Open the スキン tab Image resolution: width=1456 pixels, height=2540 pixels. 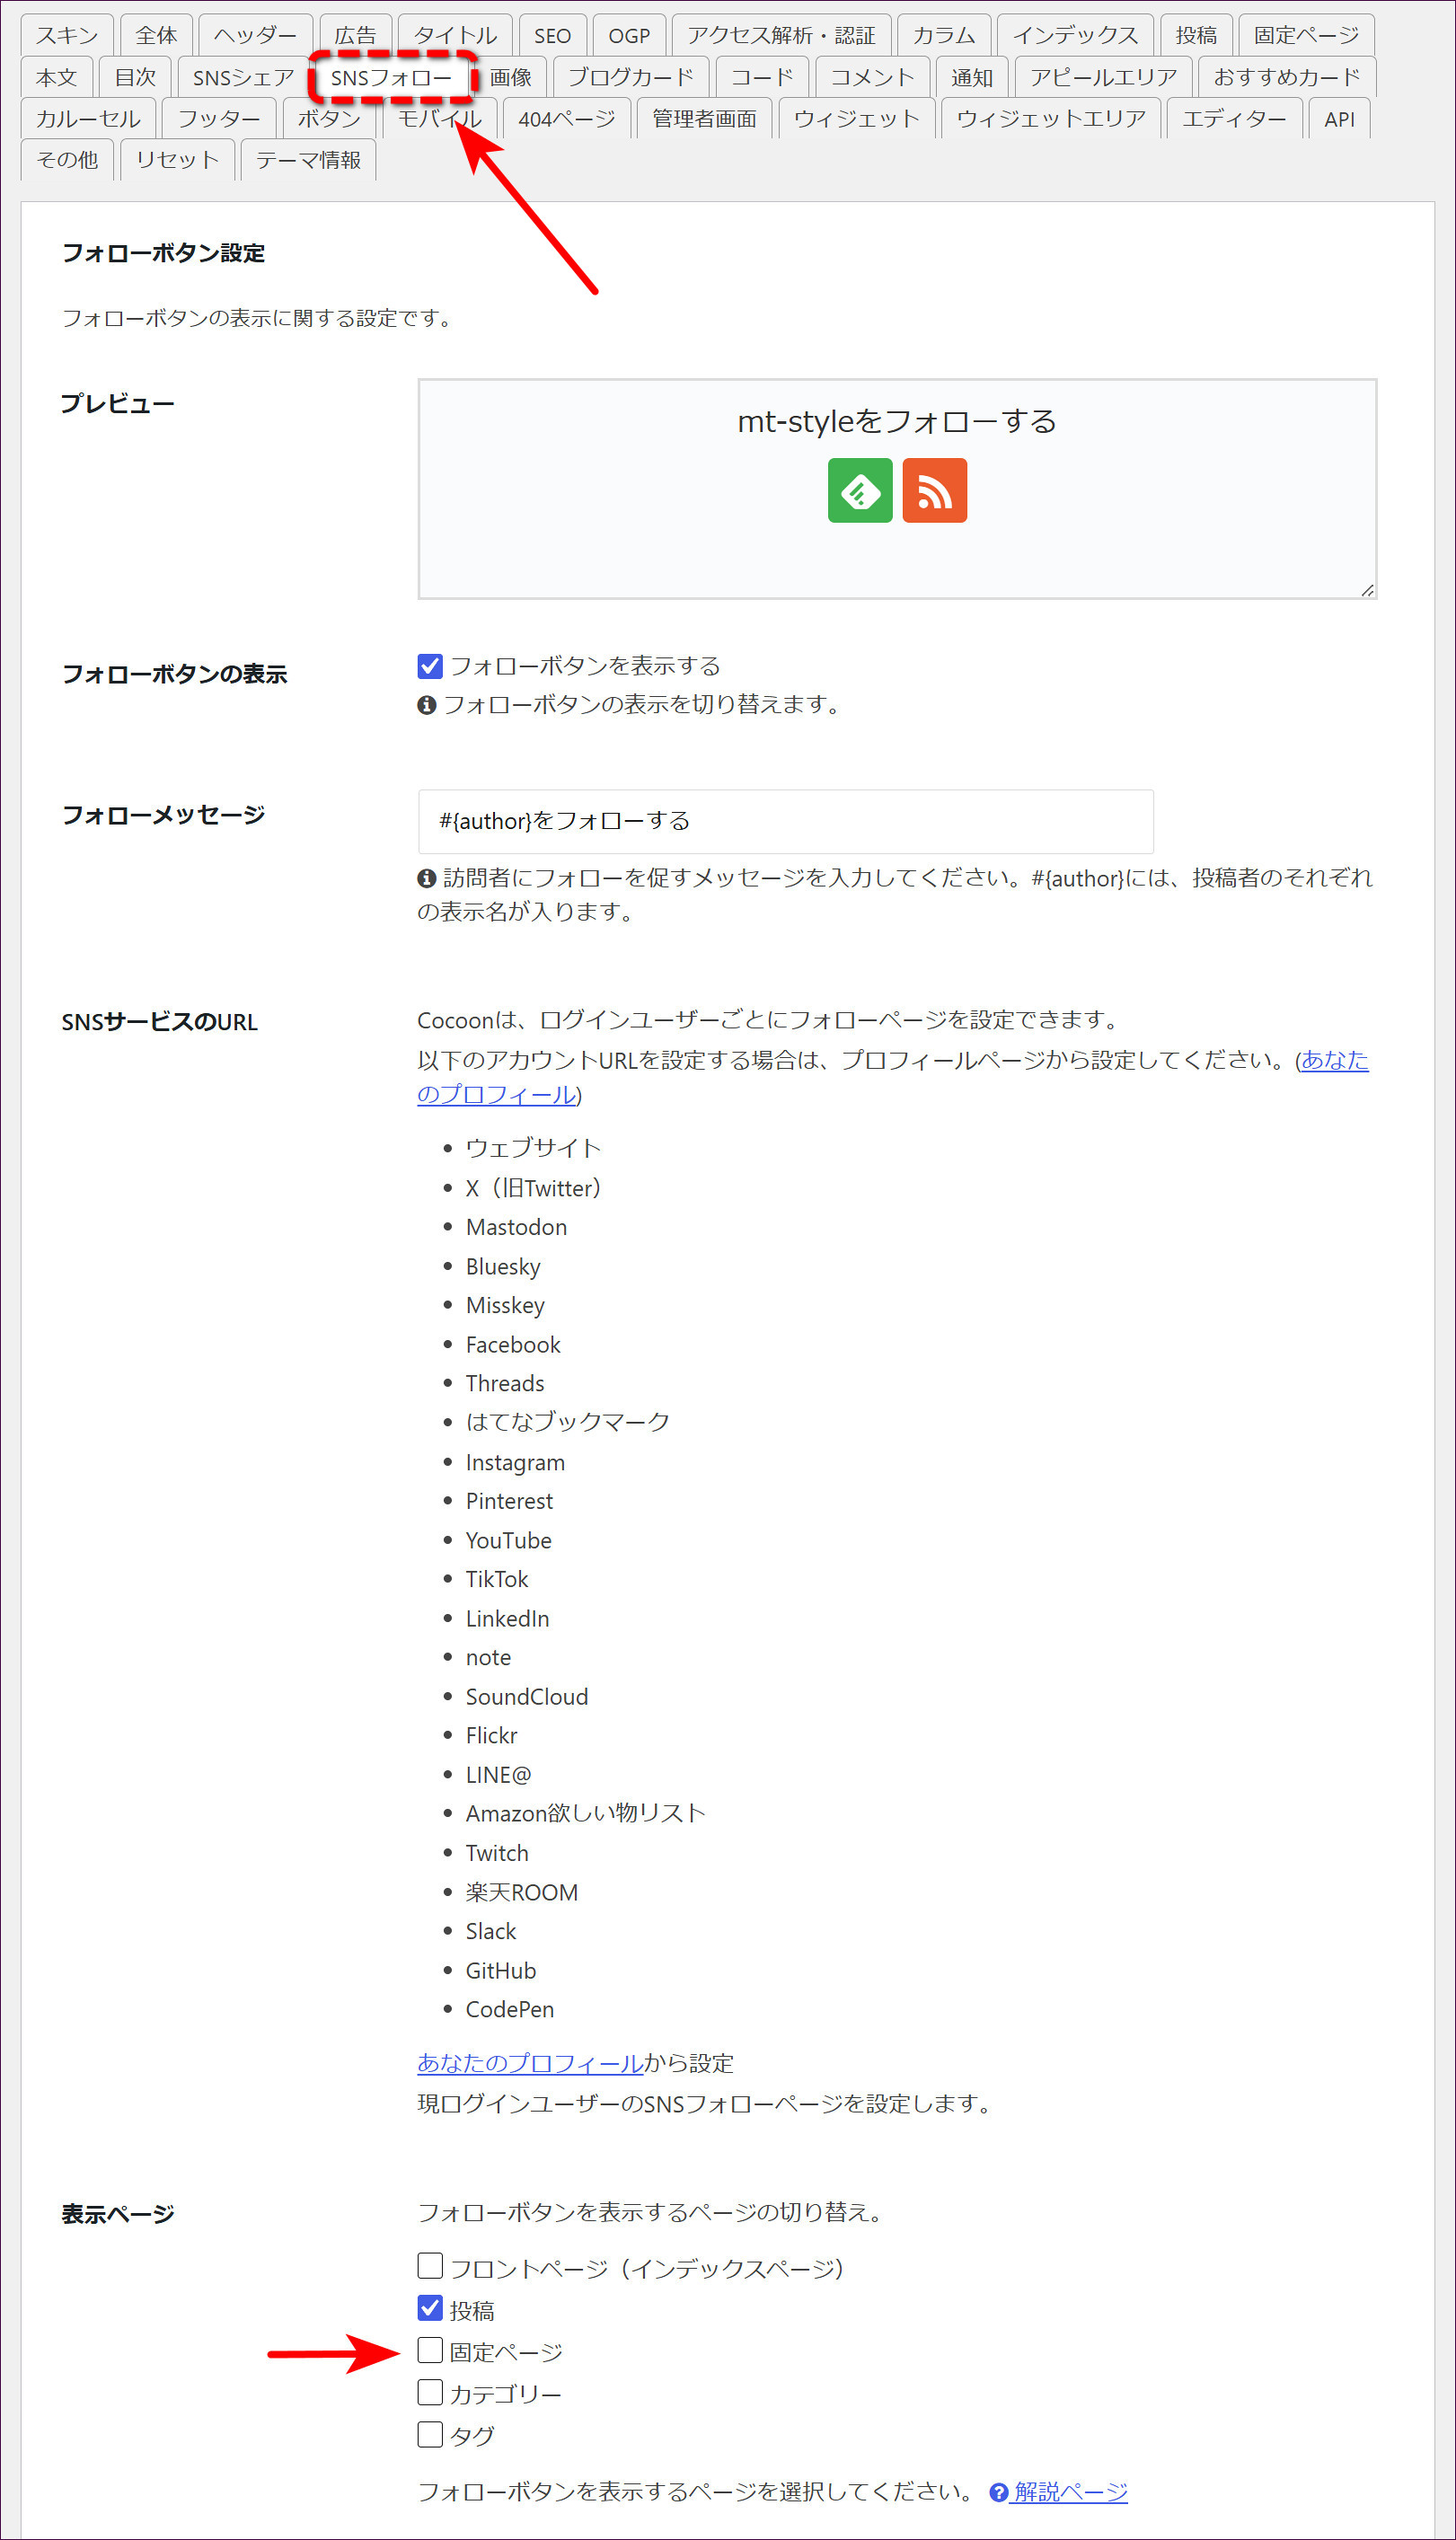[x=67, y=36]
